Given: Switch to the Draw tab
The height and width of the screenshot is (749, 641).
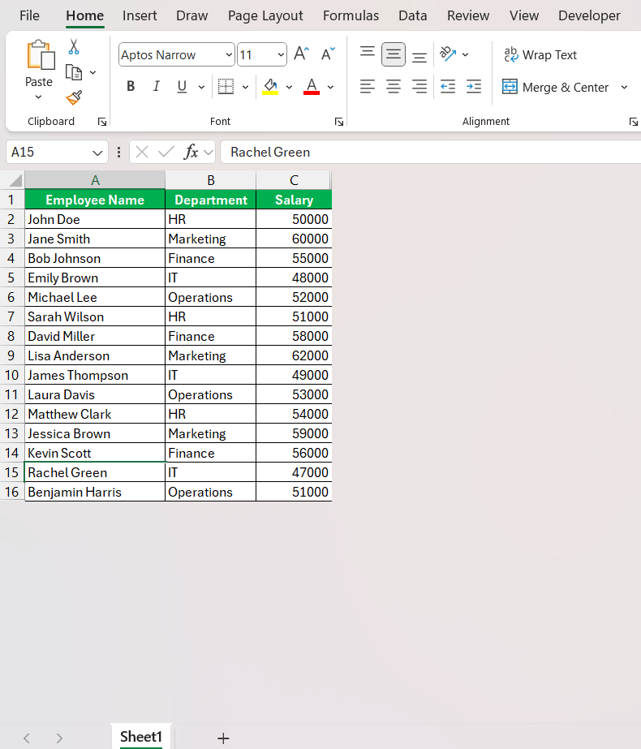Looking at the screenshot, I should tap(192, 15).
